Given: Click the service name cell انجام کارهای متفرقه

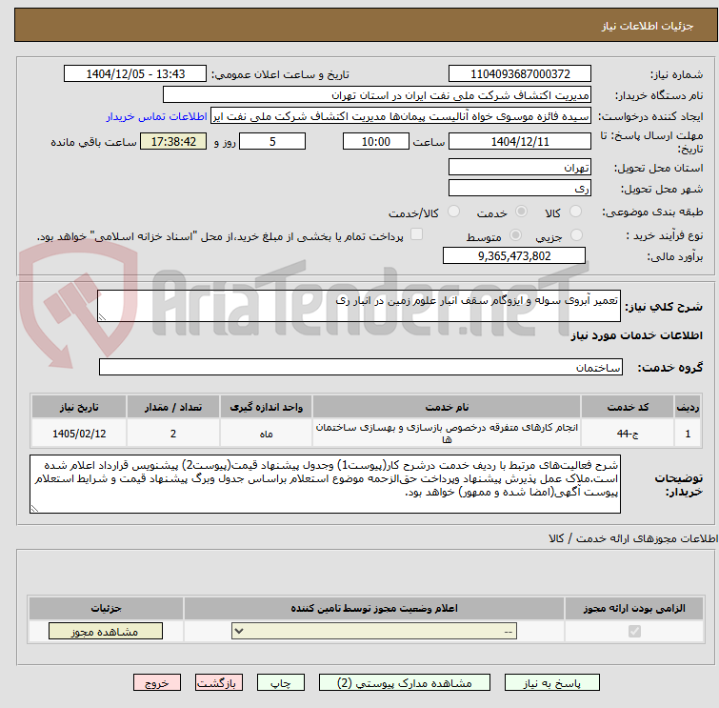Looking at the screenshot, I should click(x=447, y=434).
